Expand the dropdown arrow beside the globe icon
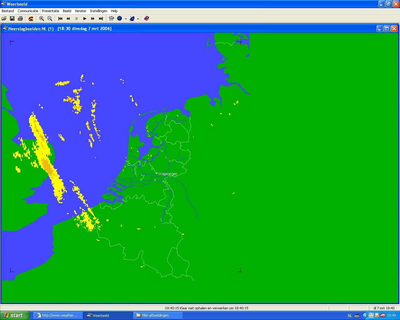This screenshot has width=400, height=320. coord(126,19)
